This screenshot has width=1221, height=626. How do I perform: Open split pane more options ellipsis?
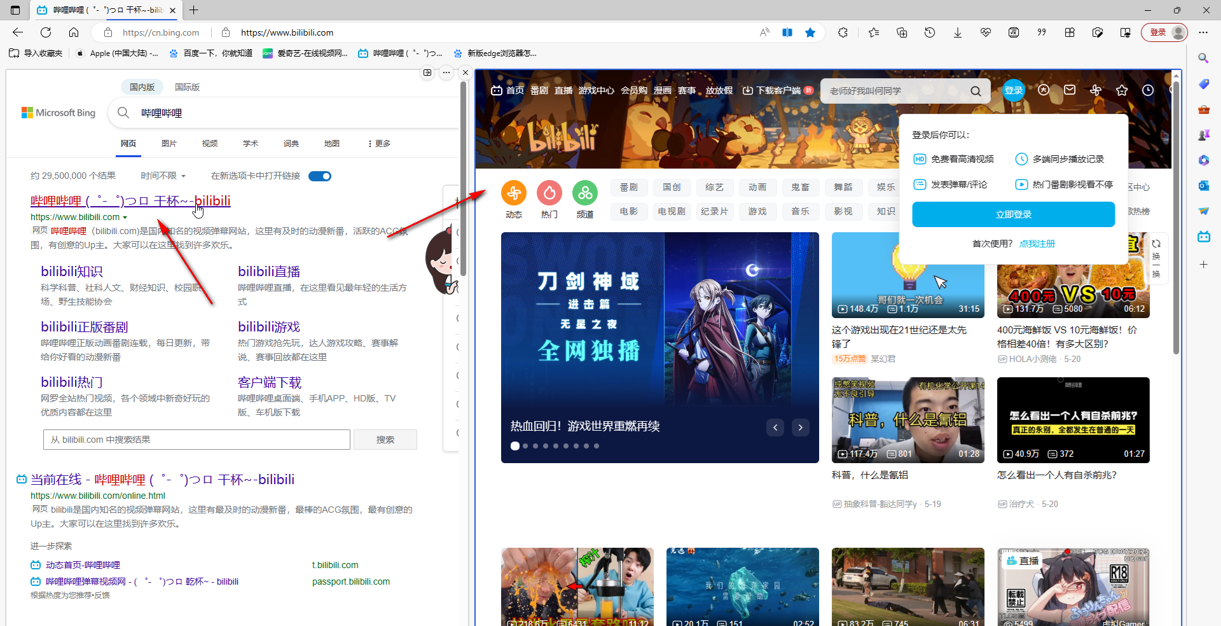[446, 73]
